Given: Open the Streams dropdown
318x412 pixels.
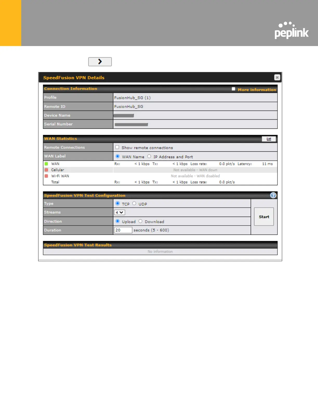Looking at the screenshot, I should tap(120, 213).
